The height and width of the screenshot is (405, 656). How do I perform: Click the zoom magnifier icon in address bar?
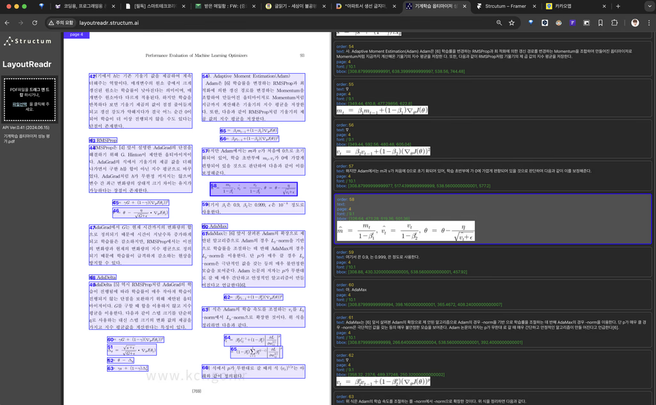pyautogui.click(x=499, y=22)
